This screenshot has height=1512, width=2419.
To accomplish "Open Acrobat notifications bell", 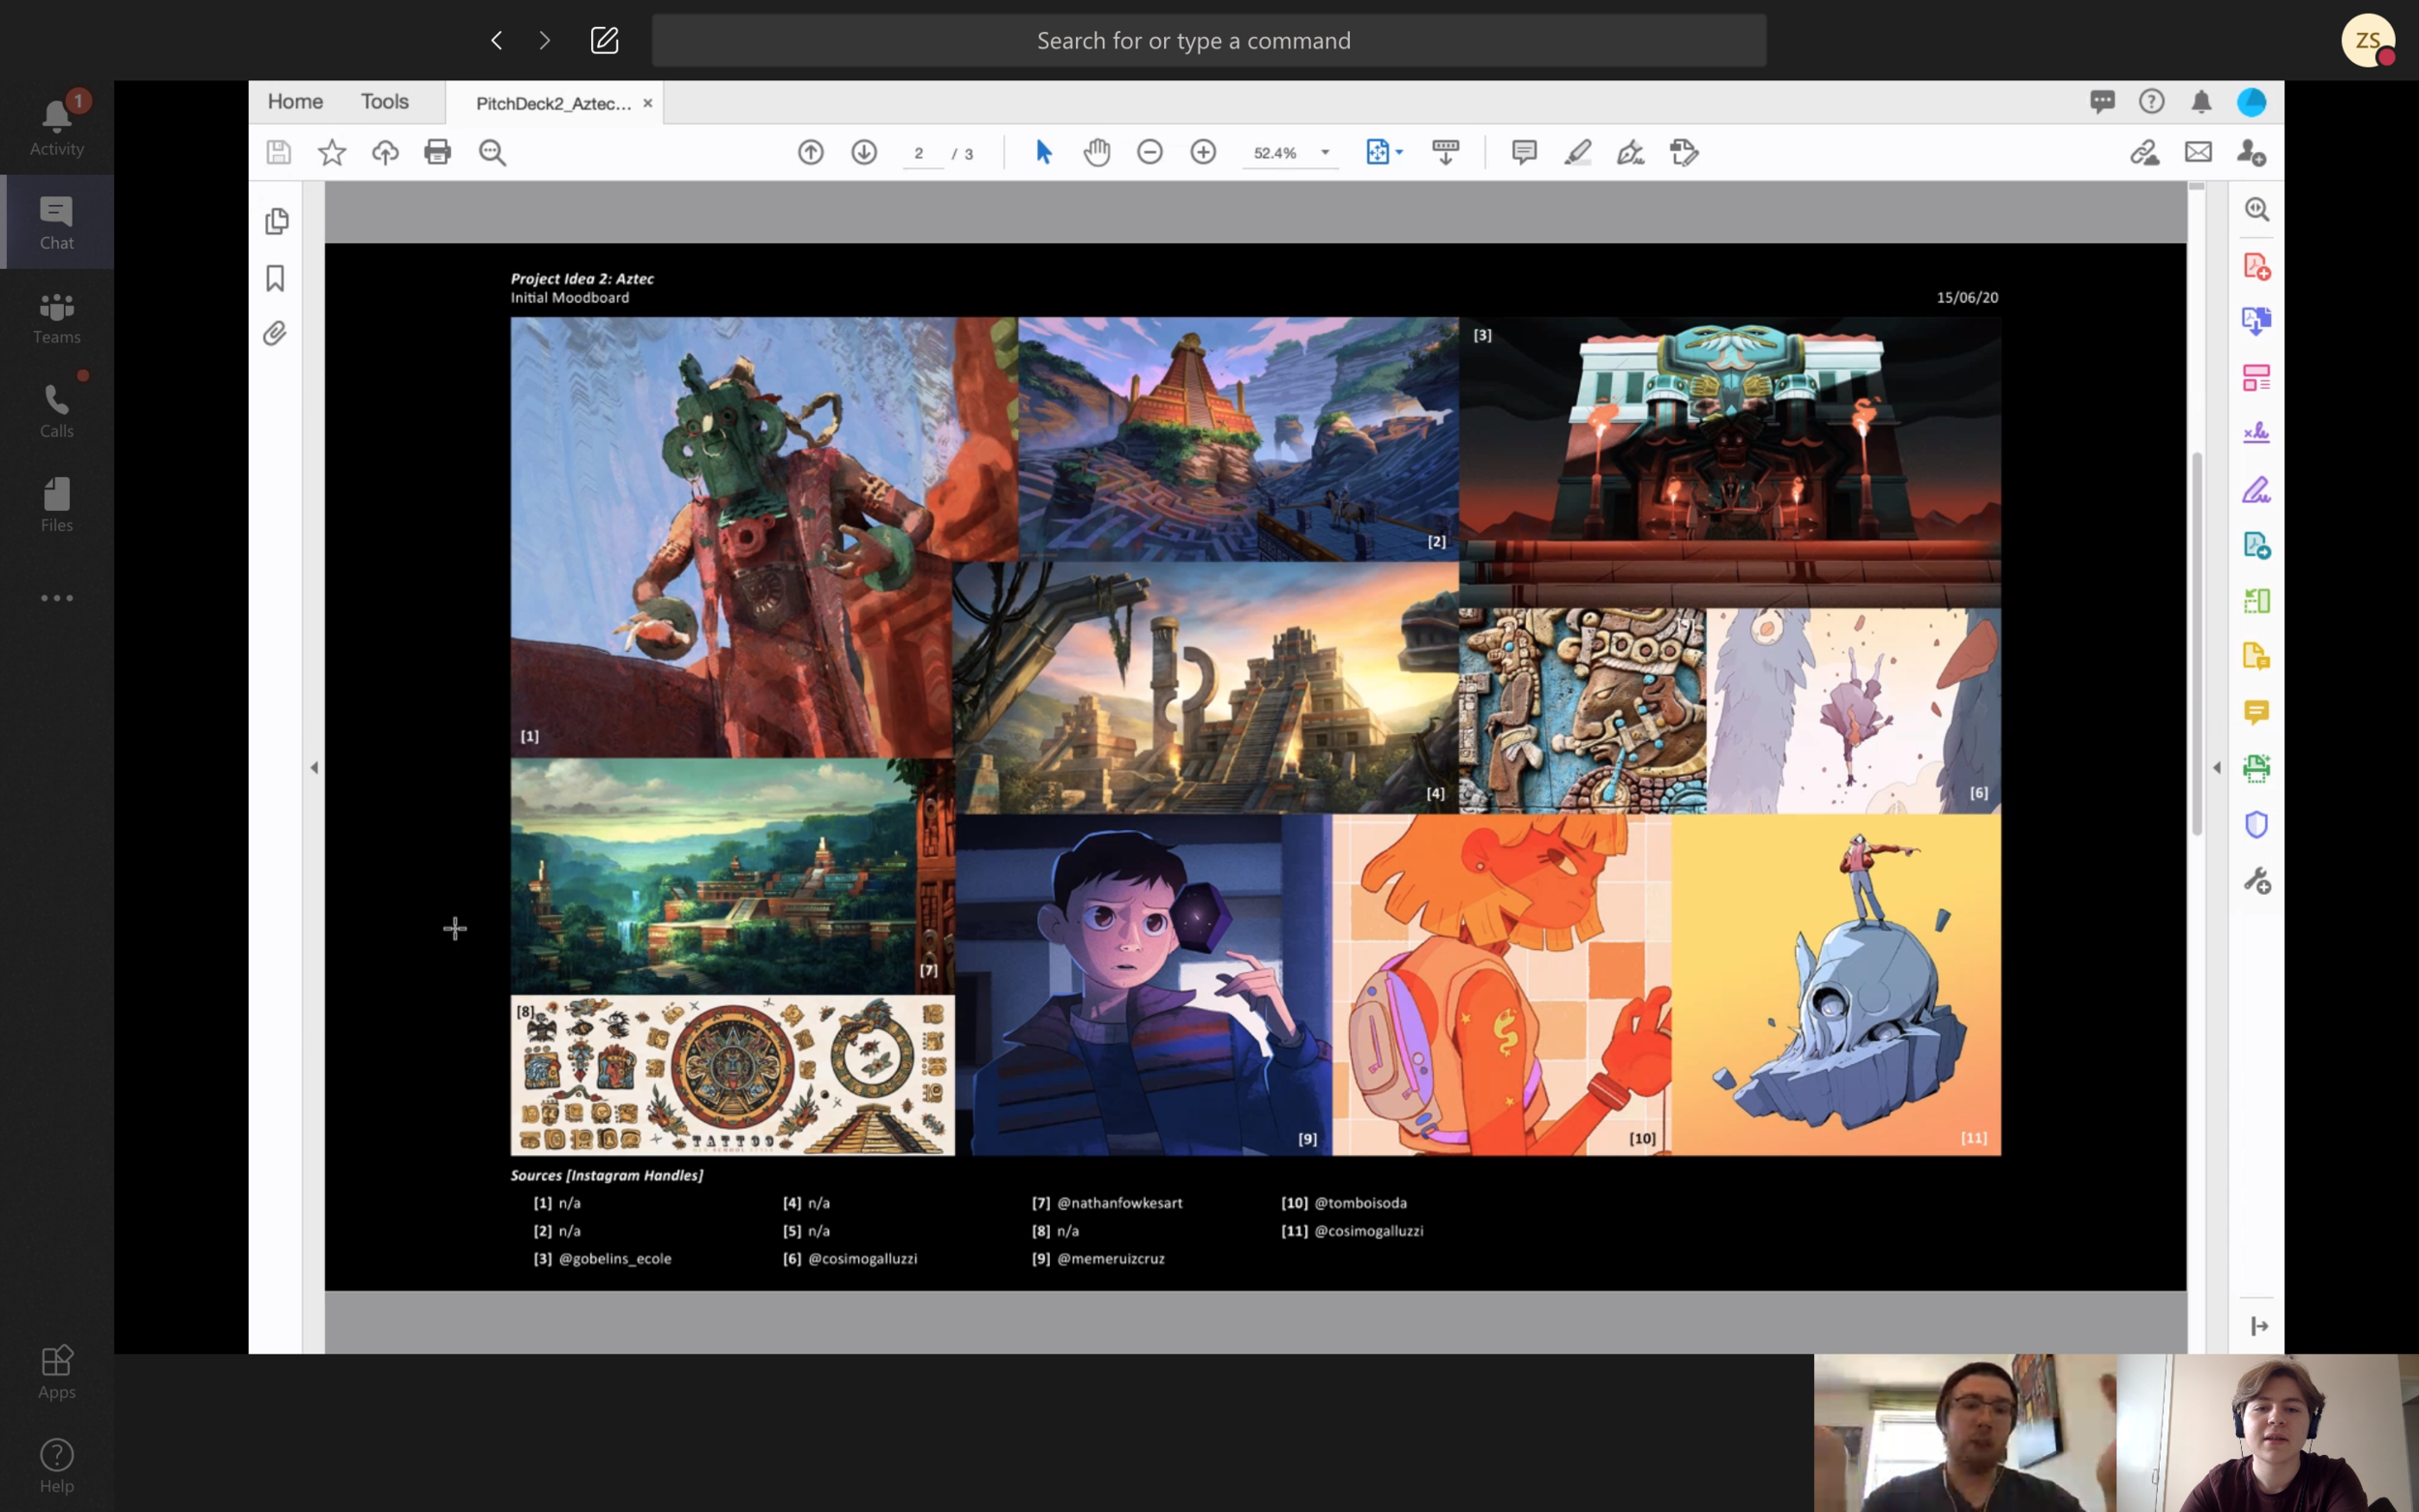I will pyautogui.click(x=2201, y=101).
